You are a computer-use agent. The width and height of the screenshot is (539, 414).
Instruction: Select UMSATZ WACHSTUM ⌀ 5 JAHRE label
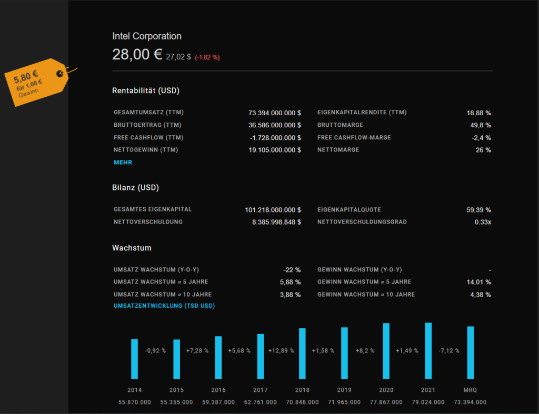coord(161,282)
